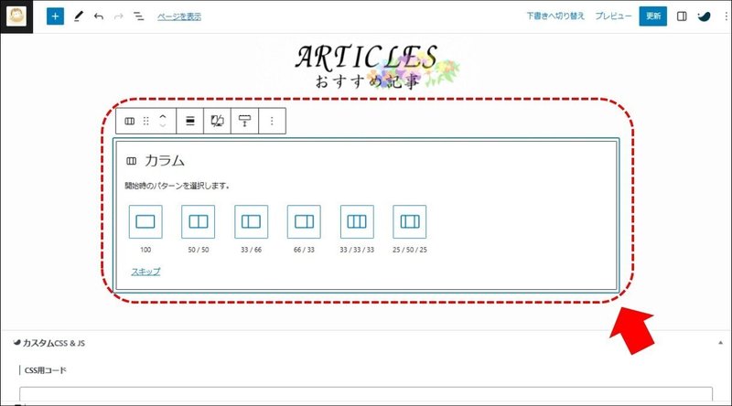The image size is (732, 406).
Task: Click the 開始時のパターンを選択します text
Action: click(178, 186)
